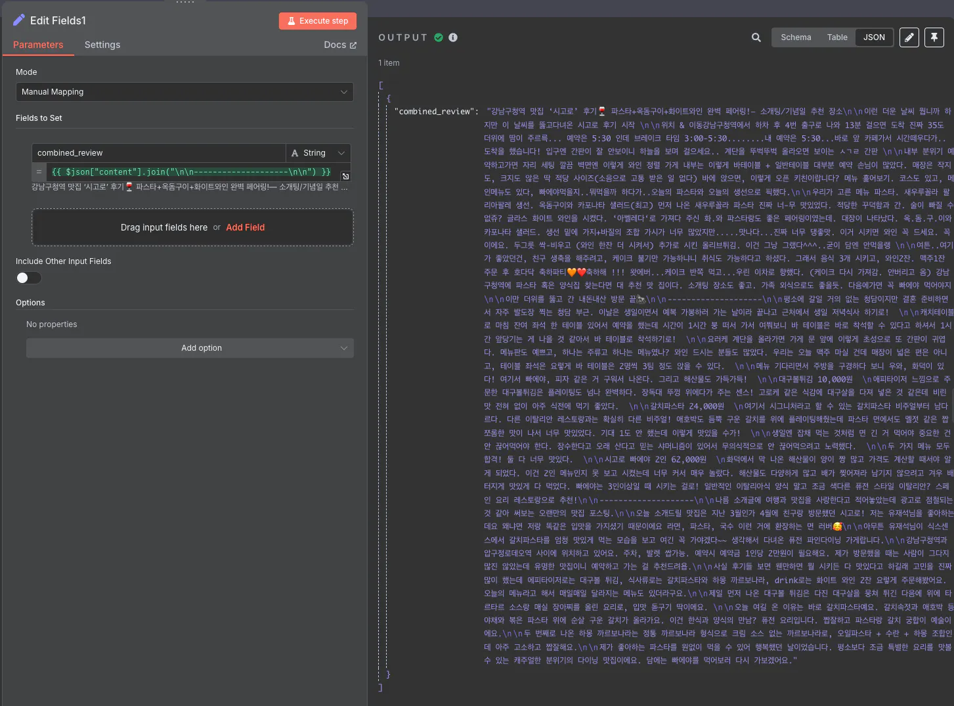Screen dimensions: 954x706
Task: Click the OUTPUT panel heading
Action: (402, 37)
